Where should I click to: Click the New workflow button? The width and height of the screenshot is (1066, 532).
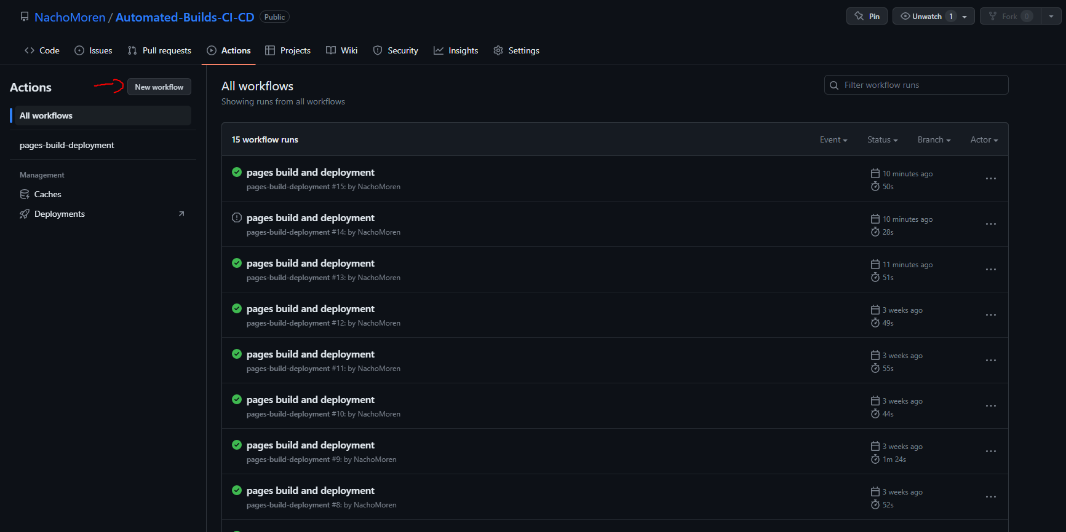coord(159,87)
